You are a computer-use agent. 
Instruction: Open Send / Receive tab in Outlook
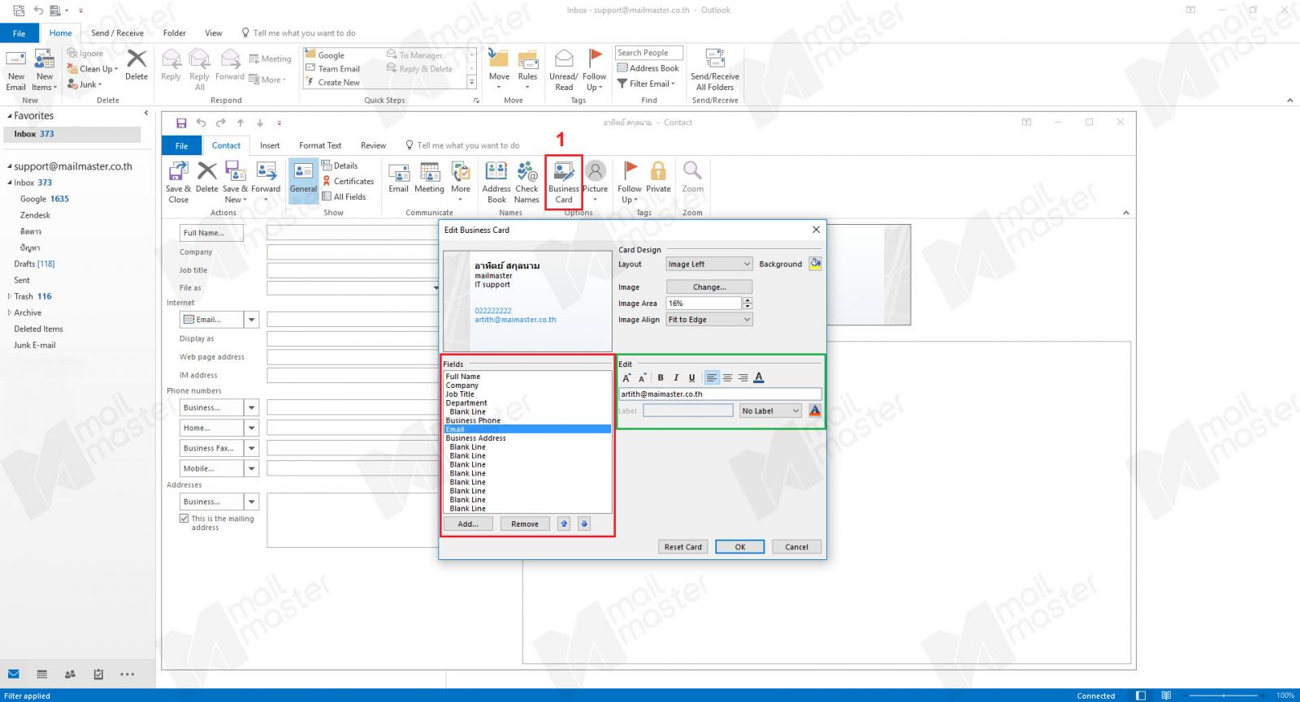(117, 33)
